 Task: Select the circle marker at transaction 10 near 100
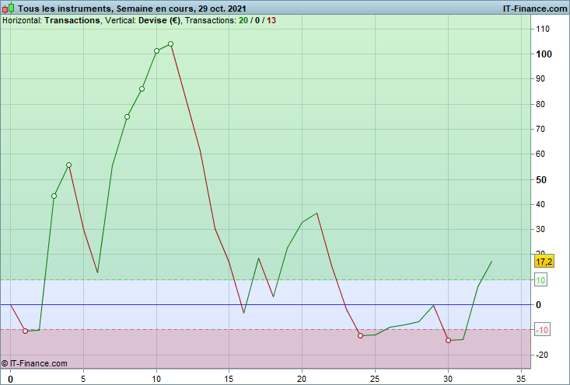point(156,50)
